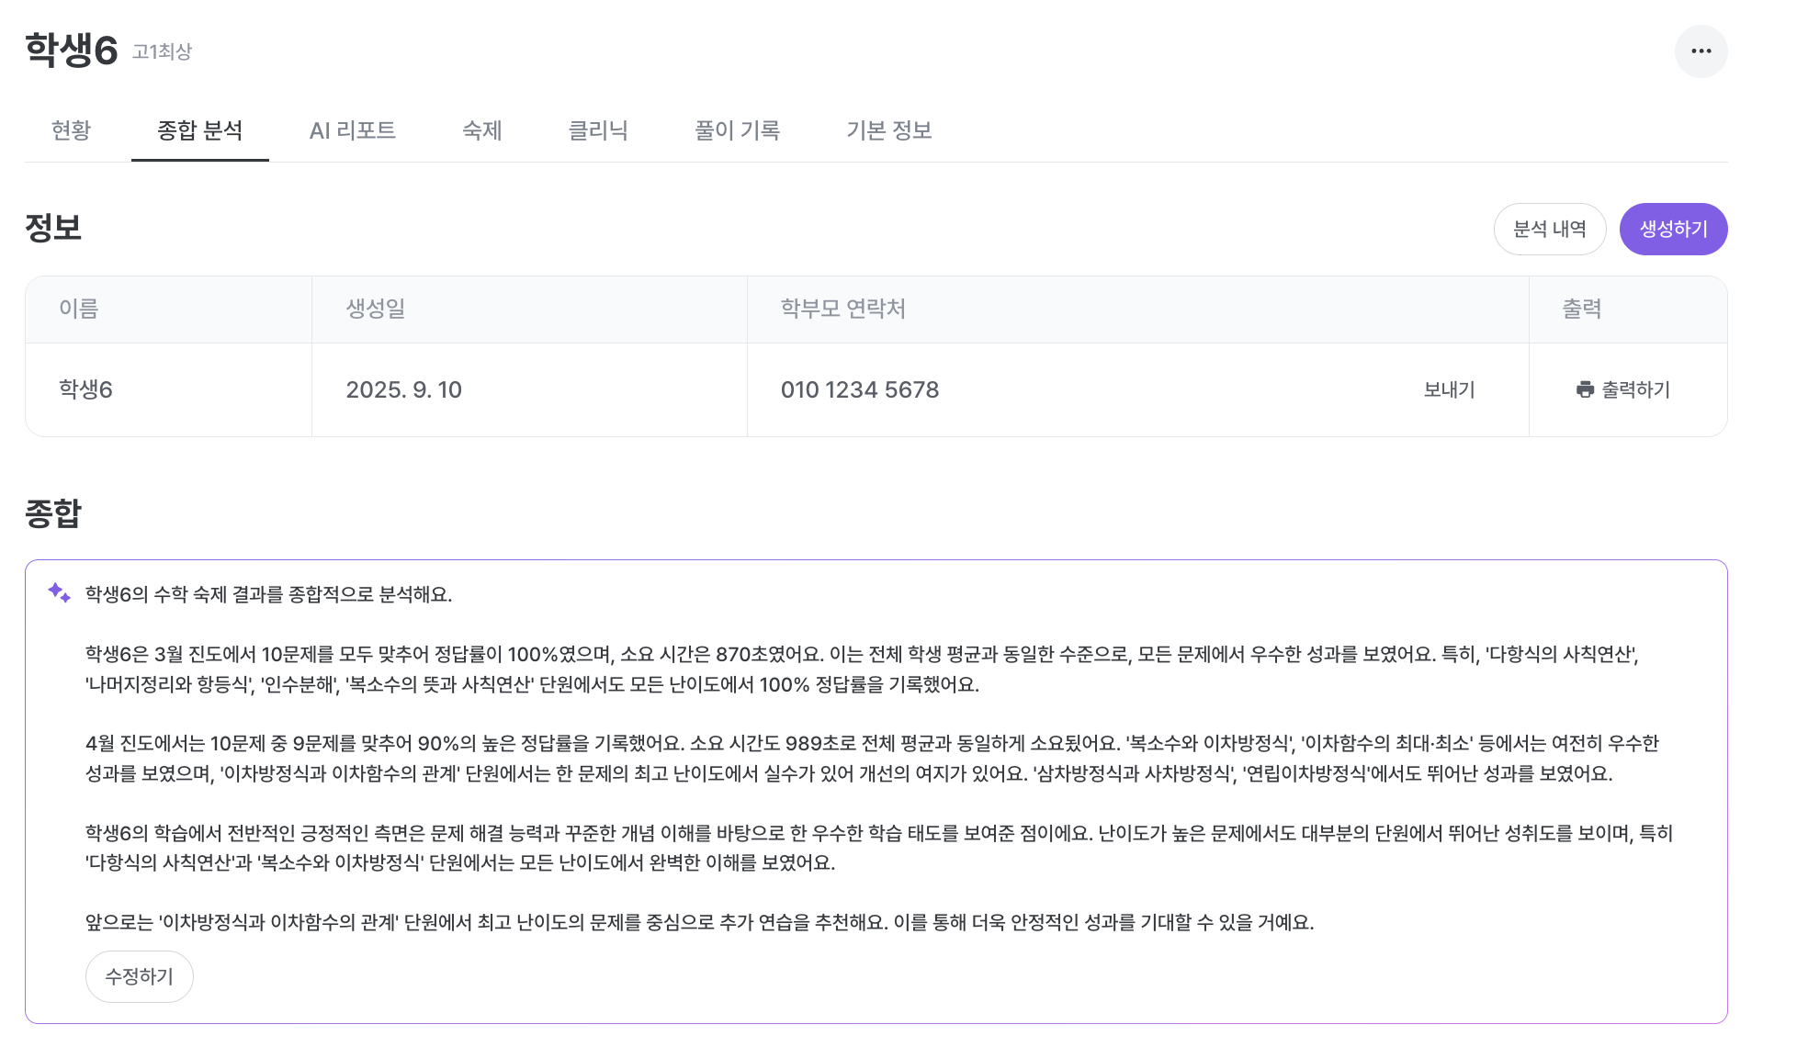Open the AI 리포트 tab
This screenshot has width=1797, height=1047.
[x=352, y=130]
